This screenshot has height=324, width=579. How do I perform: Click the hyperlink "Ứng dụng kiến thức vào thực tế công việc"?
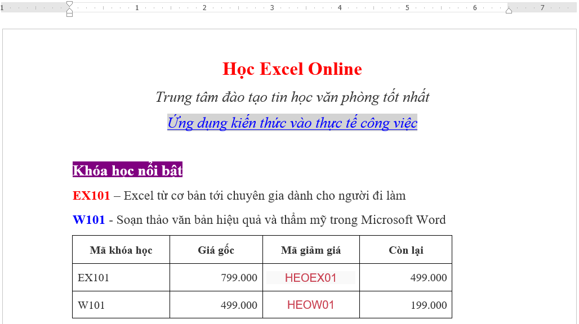pyautogui.click(x=292, y=123)
